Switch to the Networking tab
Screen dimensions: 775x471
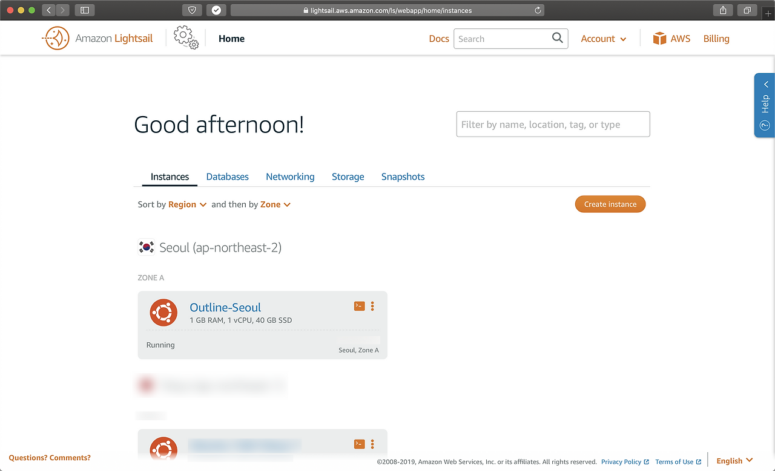pos(290,177)
